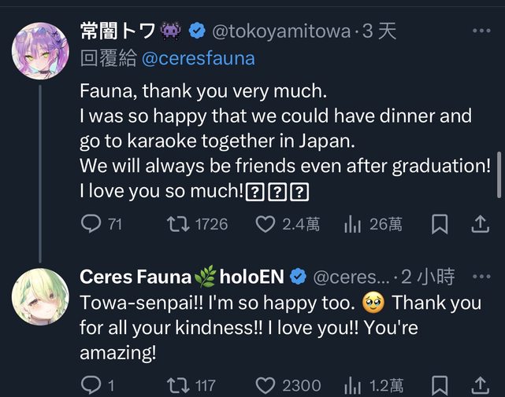Open more options on Ceres Fauna's reply
This screenshot has width=505, height=397.
481,277
